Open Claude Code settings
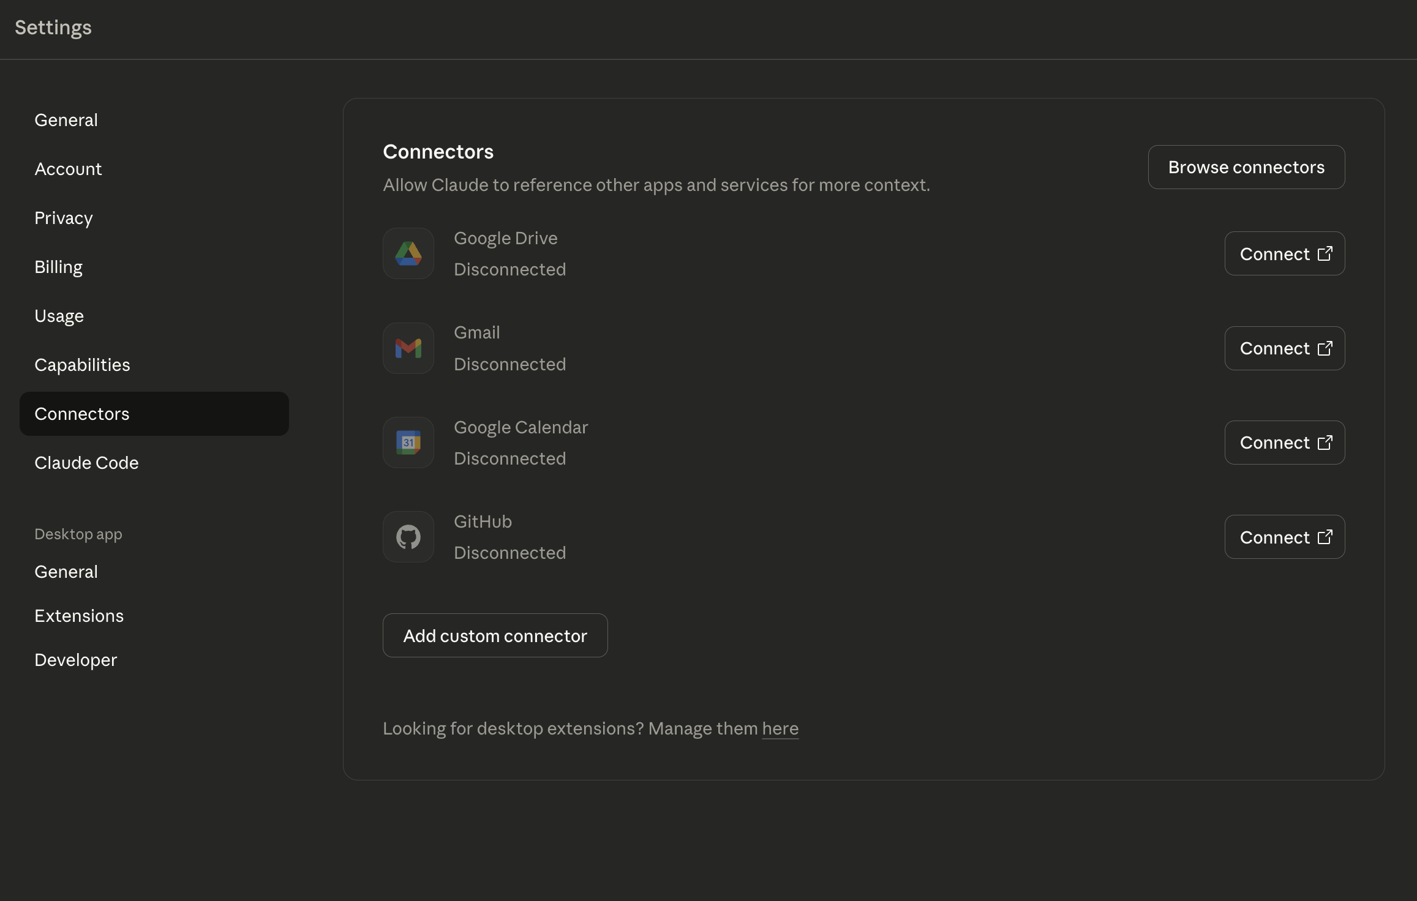Image resolution: width=1417 pixels, height=901 pixels. pos(86,463)
